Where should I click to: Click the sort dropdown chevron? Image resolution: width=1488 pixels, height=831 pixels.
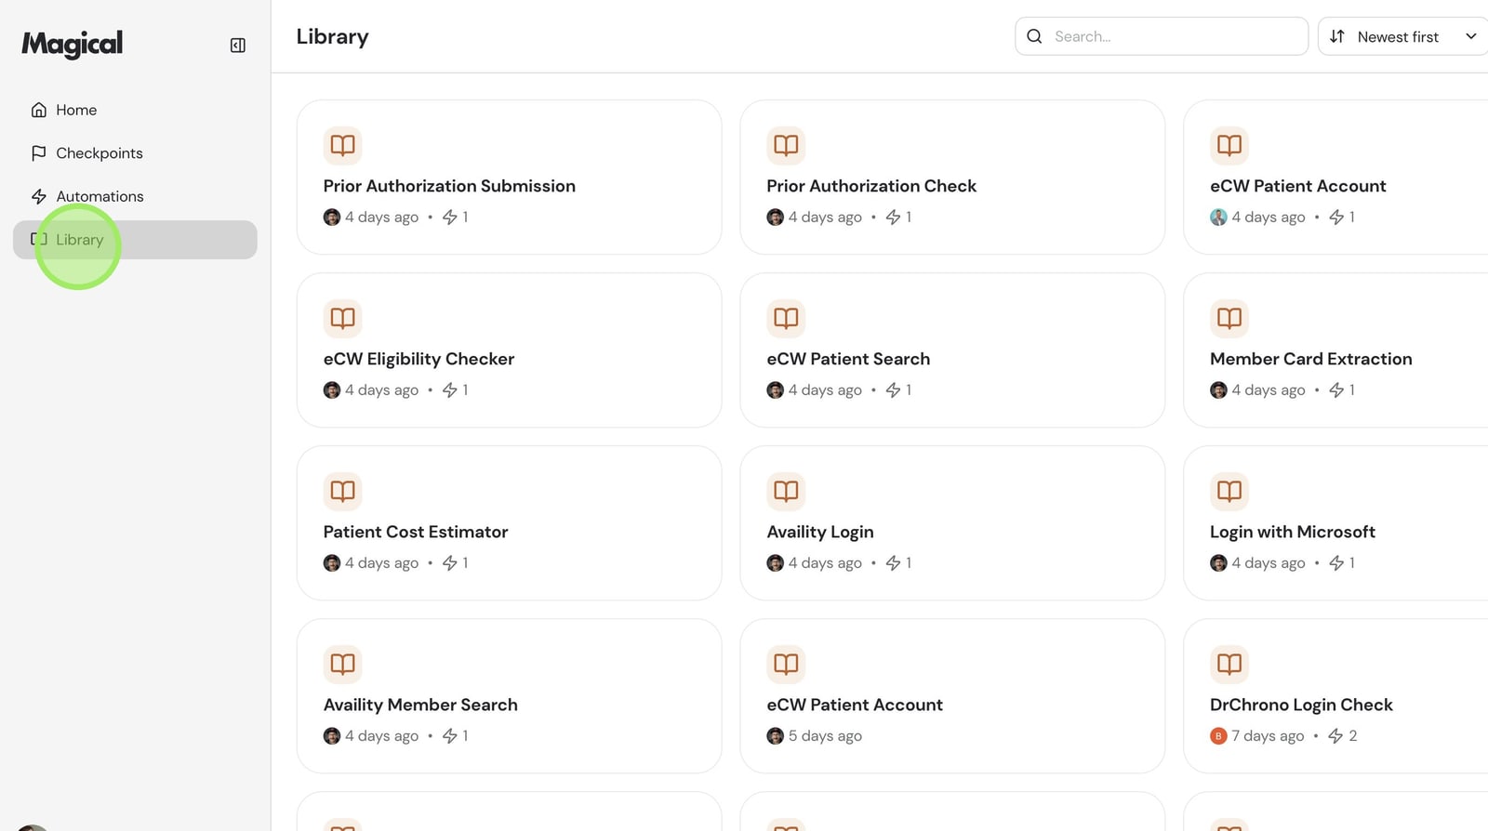1471,36
